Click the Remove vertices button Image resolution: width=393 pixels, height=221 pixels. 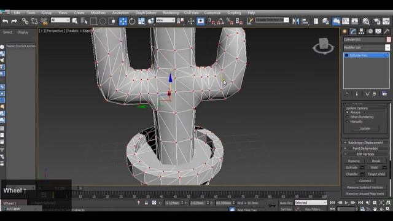pyautogui.click(x=354, y=161)
